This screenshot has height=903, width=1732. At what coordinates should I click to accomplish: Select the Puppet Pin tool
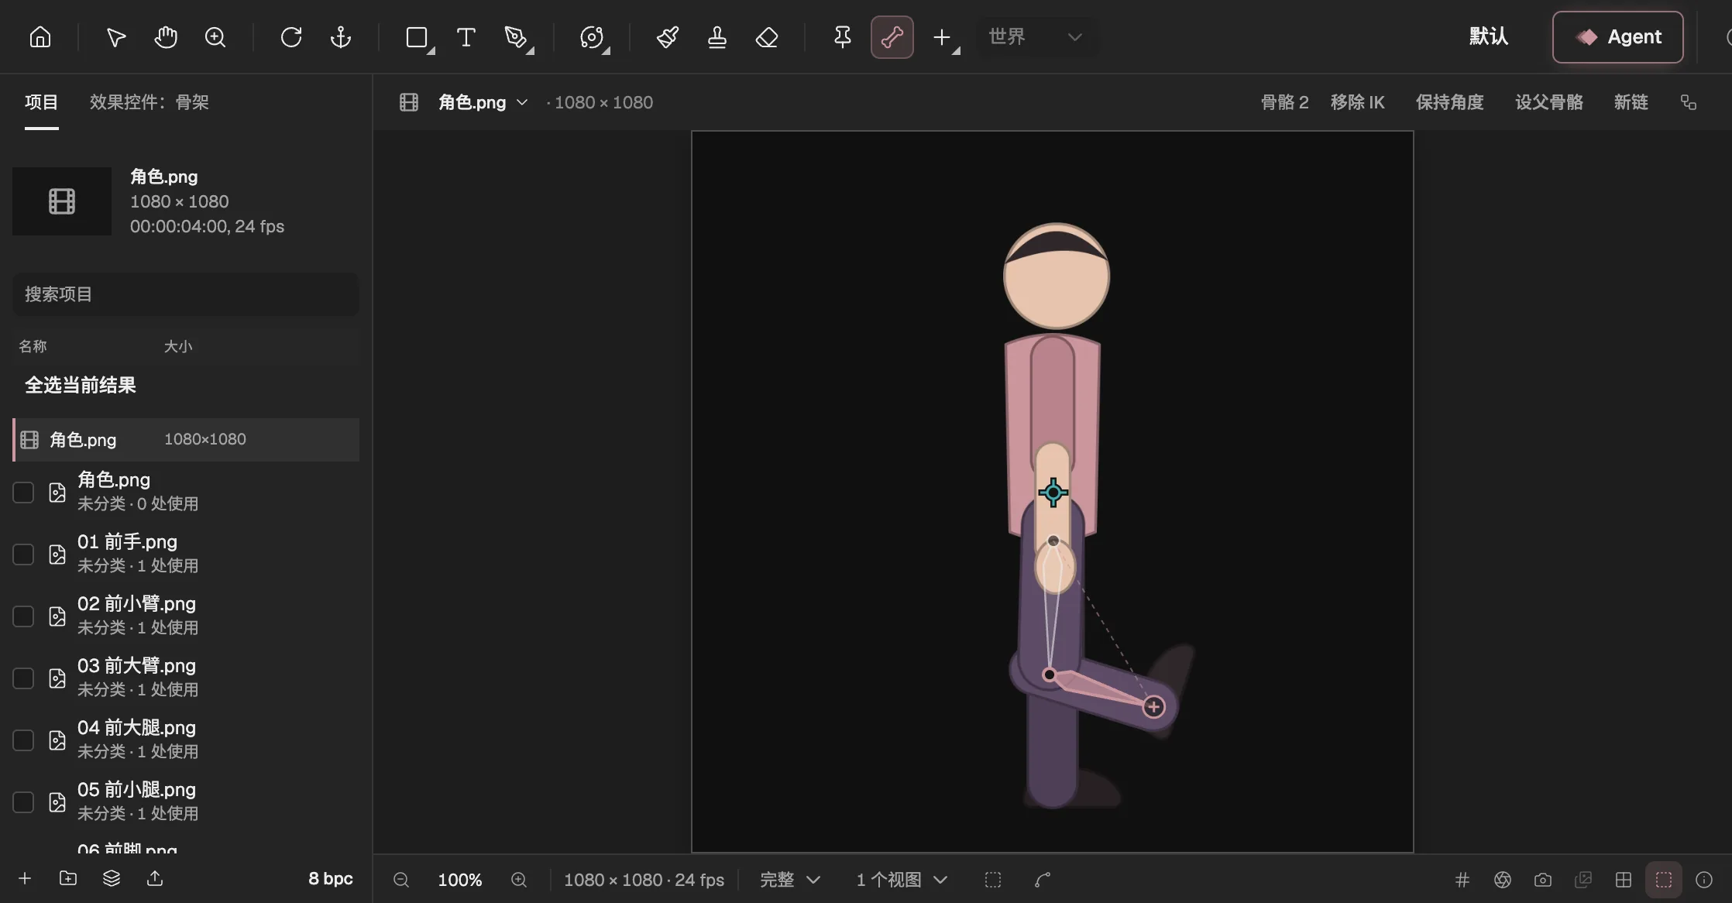[x=843, y=36]
